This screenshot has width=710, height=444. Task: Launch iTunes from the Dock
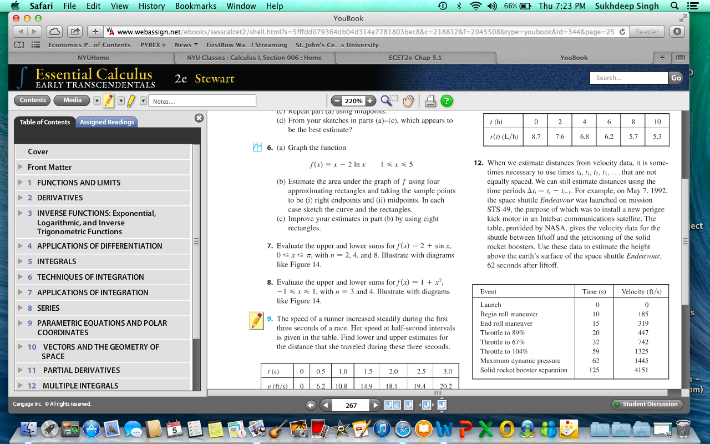(x=381, y=428)
